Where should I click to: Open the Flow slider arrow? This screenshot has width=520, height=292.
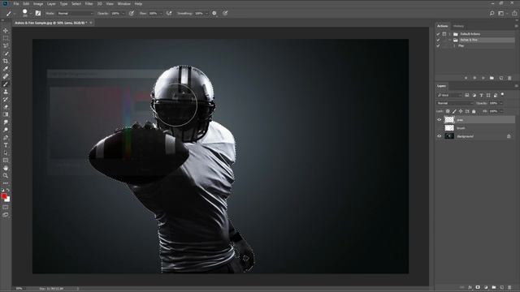[x=161, y=14]
